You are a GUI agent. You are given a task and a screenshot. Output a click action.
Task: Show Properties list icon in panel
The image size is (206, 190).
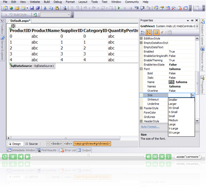pyautogui.click(x=156, y=32)
